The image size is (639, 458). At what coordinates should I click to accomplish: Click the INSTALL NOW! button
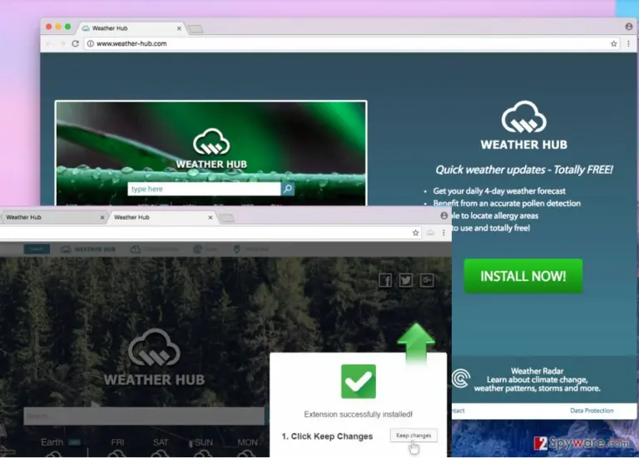pos(523,276)
